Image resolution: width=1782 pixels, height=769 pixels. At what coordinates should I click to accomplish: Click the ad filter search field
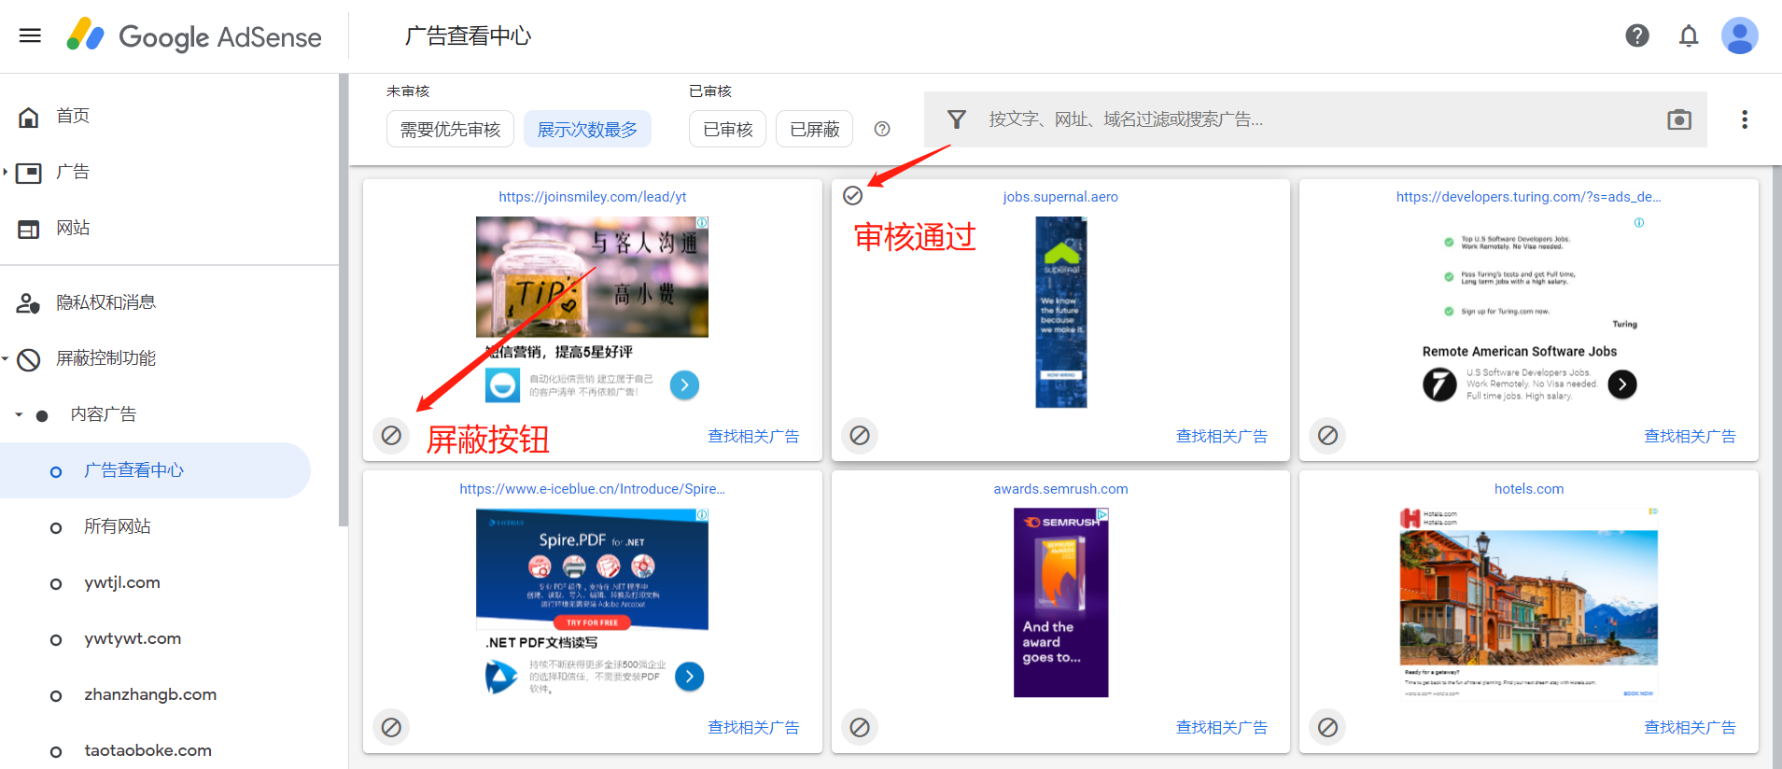(x=1307, y=119)
